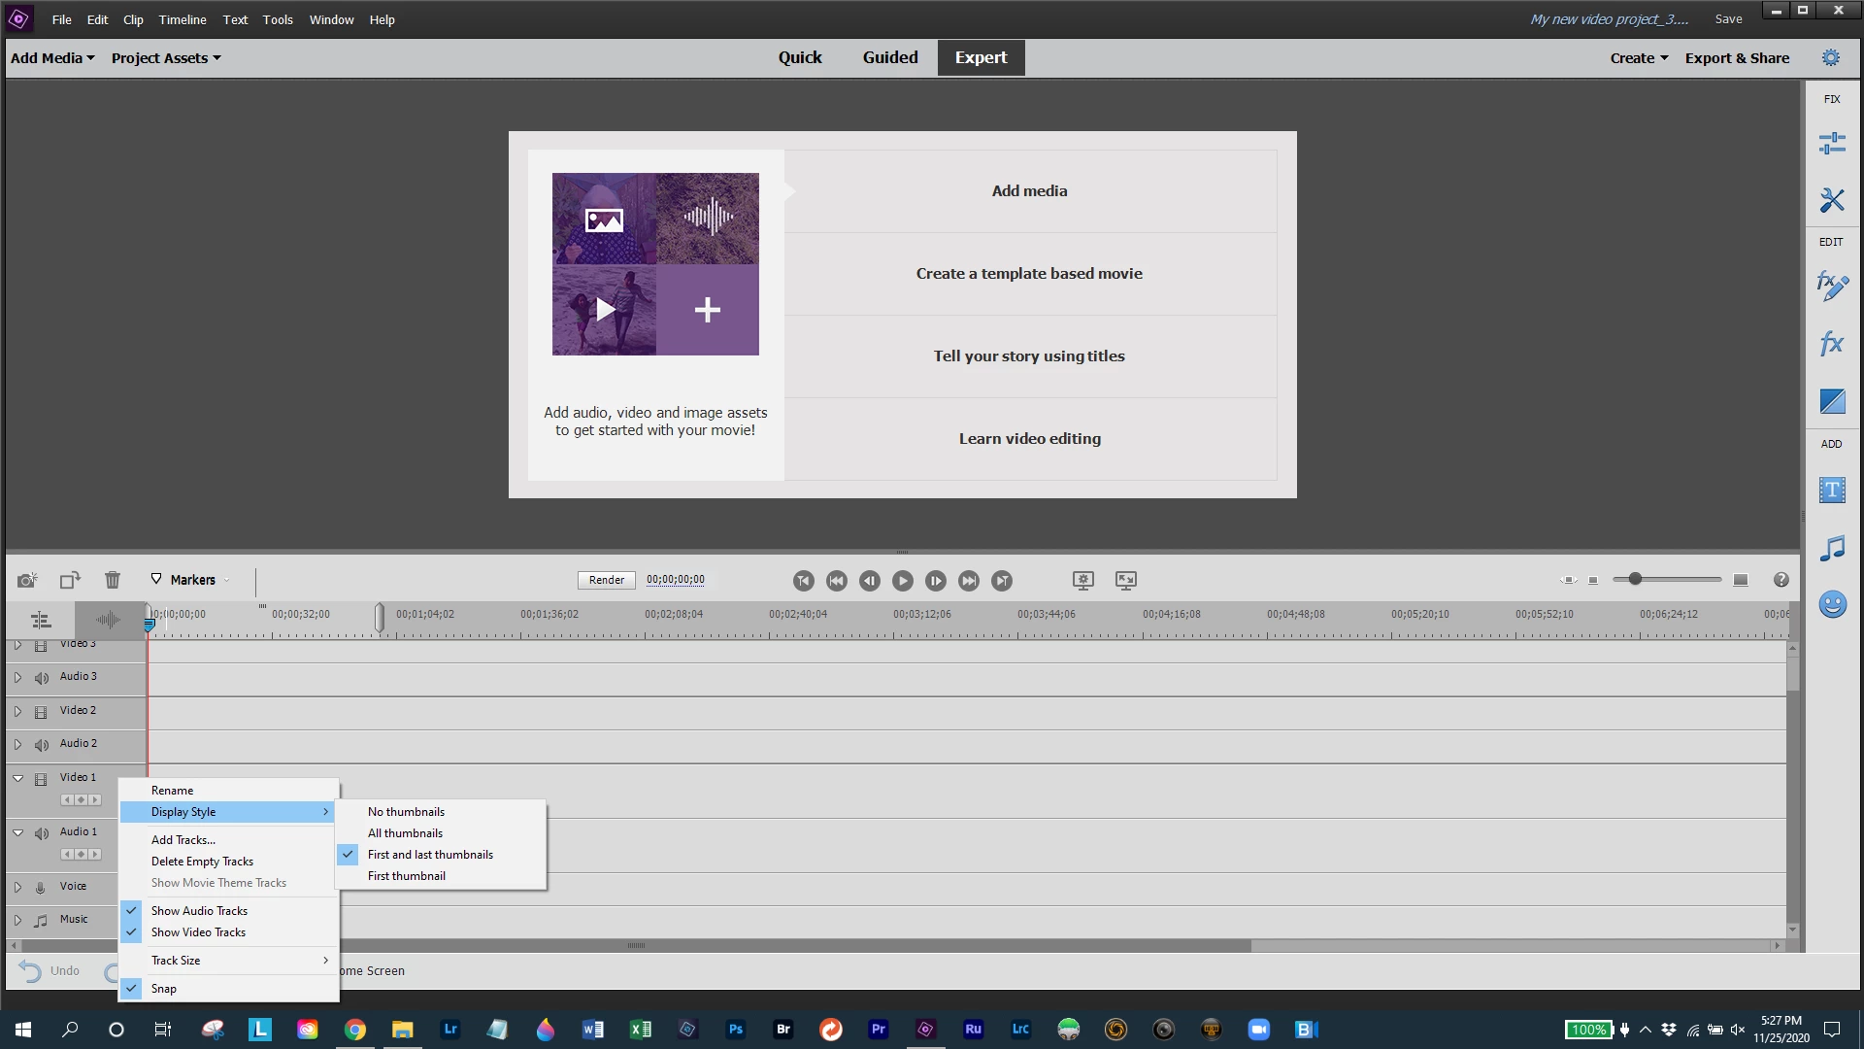Open the Titles and Text panel icon
This screenshot has height=1049, width=1864.
pyautogui.click(x=1831, y=490)
